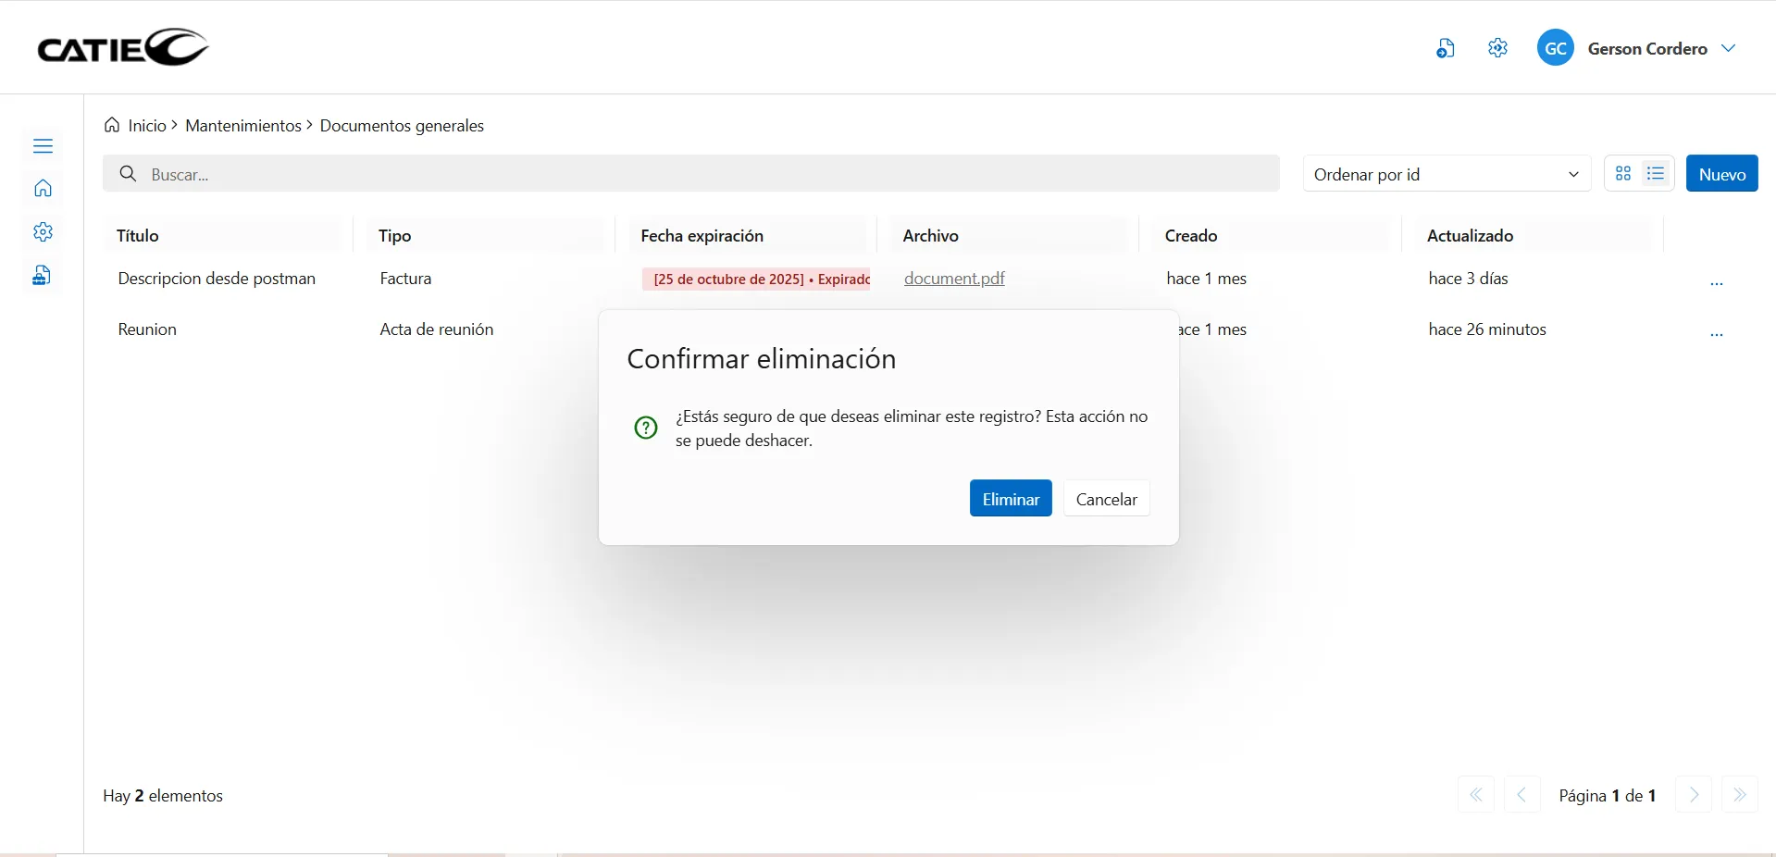Open row actions for 'Descripcion desde postman'

(1716, 282)
